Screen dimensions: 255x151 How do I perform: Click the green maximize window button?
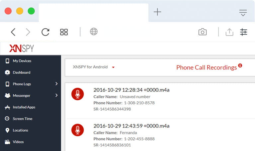31,11
